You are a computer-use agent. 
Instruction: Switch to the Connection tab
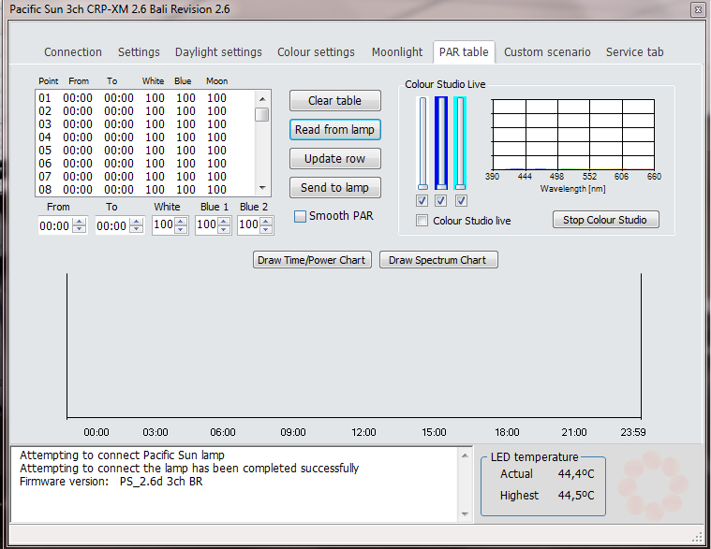tap(73, 52)
